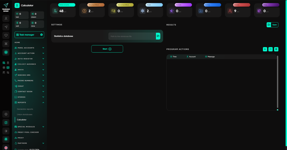Expand the Sending SMS section
The image size is (287, 150).
tap(29, 75)
